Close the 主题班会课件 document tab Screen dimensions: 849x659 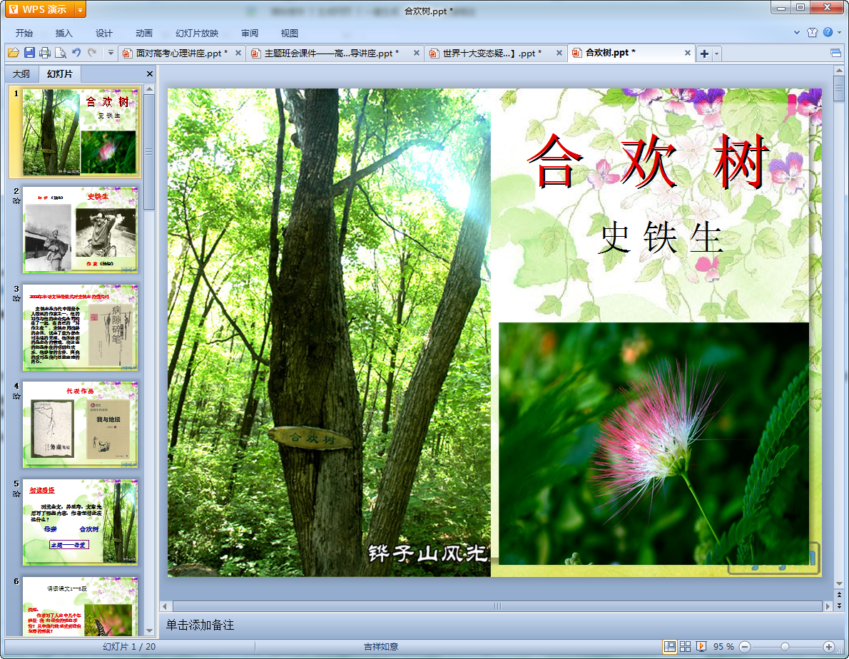(417, 53)
